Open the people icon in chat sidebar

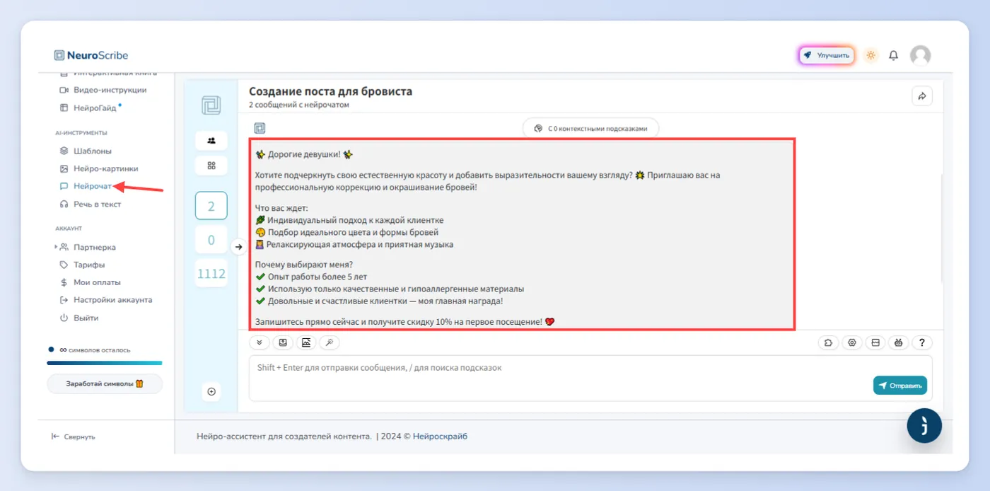211,140
